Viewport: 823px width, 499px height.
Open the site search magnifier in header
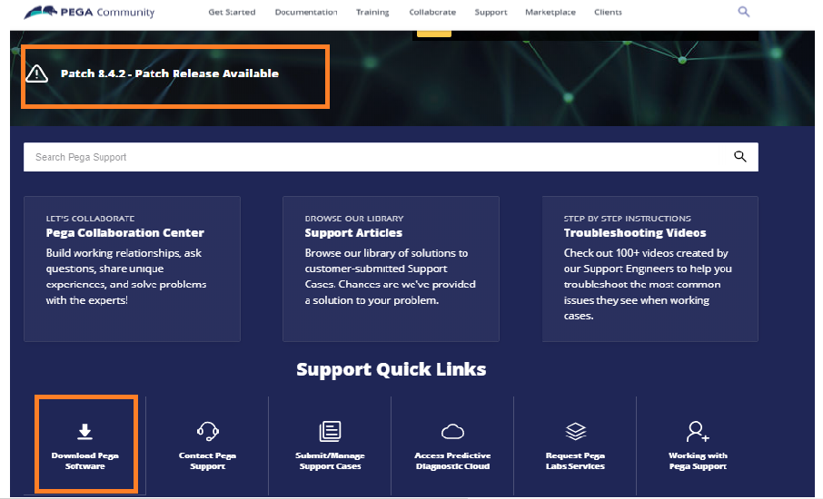(743, 12)
